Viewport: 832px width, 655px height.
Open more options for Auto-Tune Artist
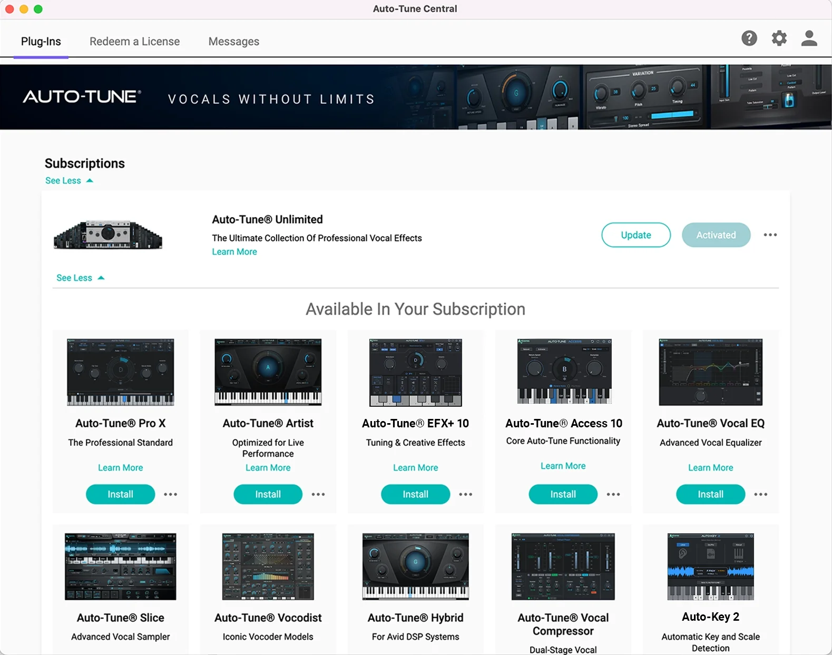click(318, 494)
